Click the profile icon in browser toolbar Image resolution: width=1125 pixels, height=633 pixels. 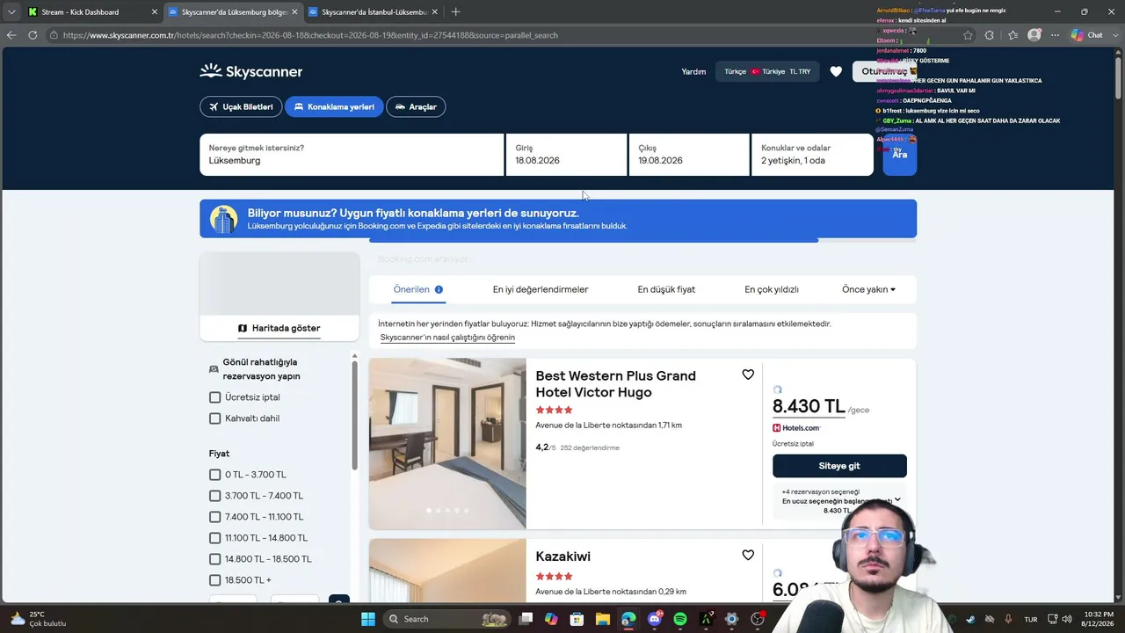tap(1034, 35)
